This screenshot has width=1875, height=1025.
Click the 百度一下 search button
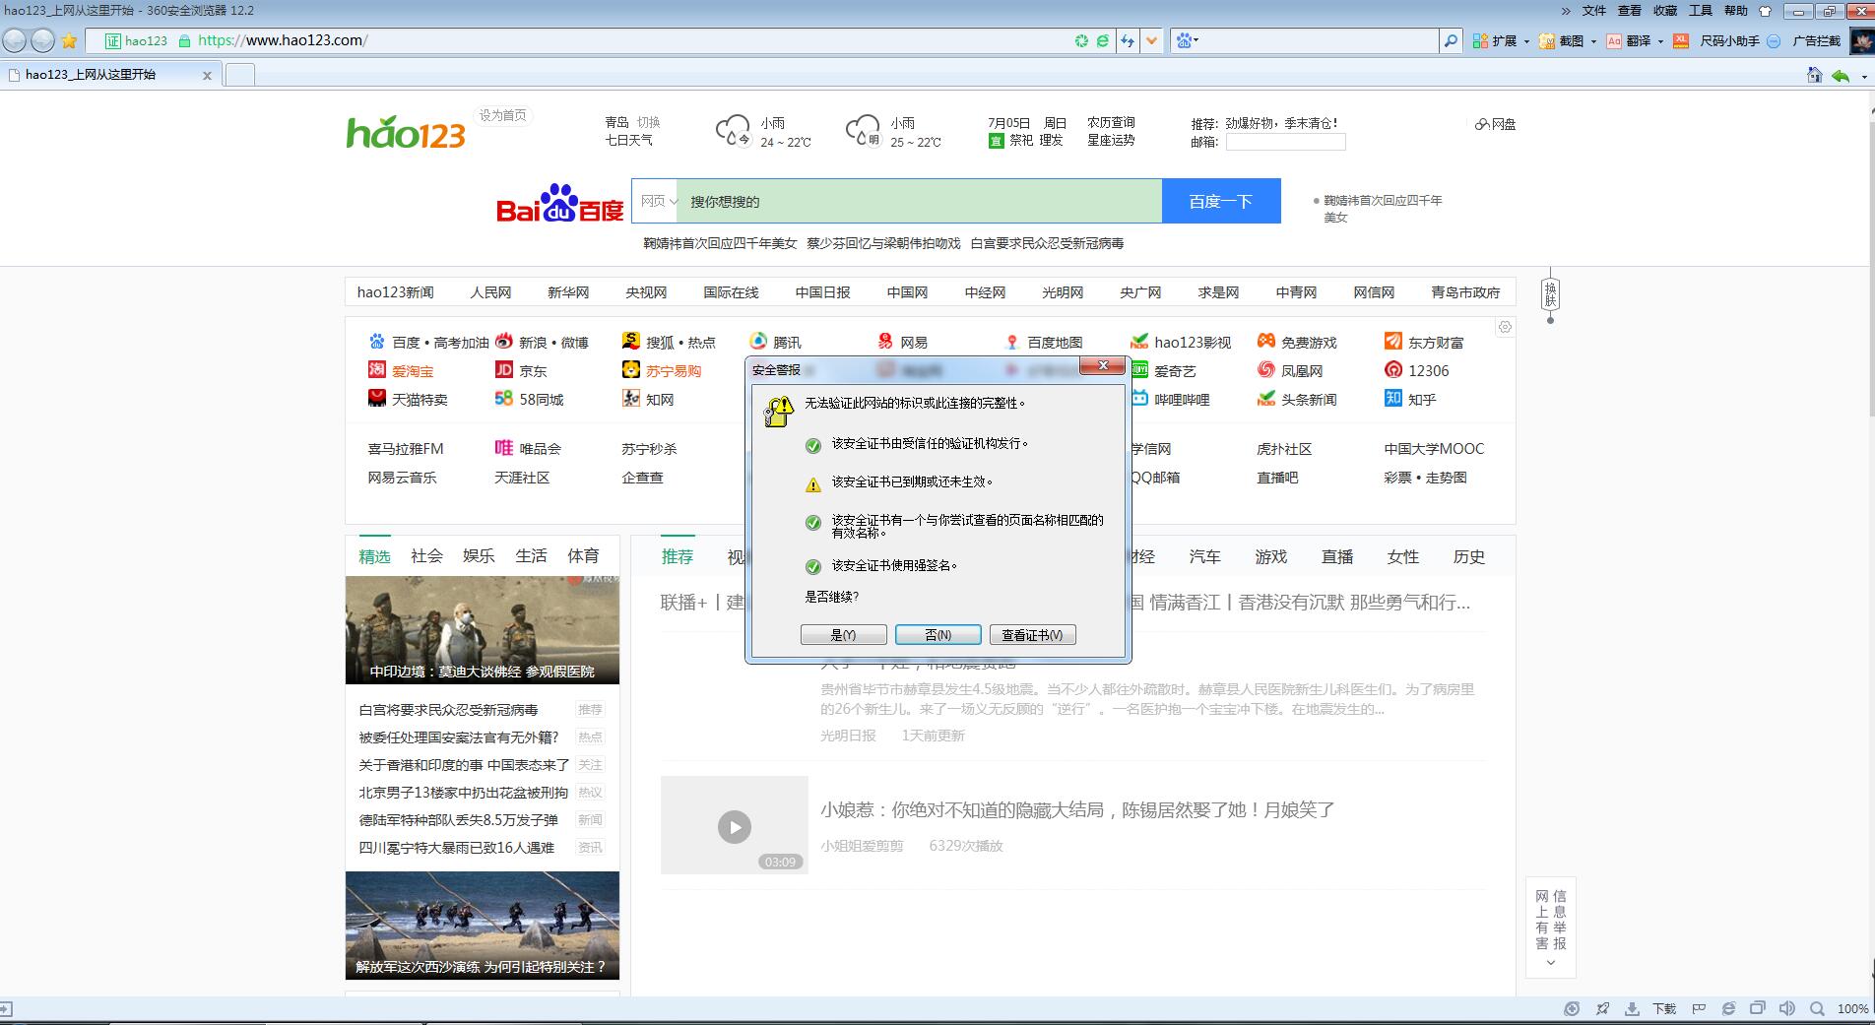pyautogui.click(x=1221, y=201)
